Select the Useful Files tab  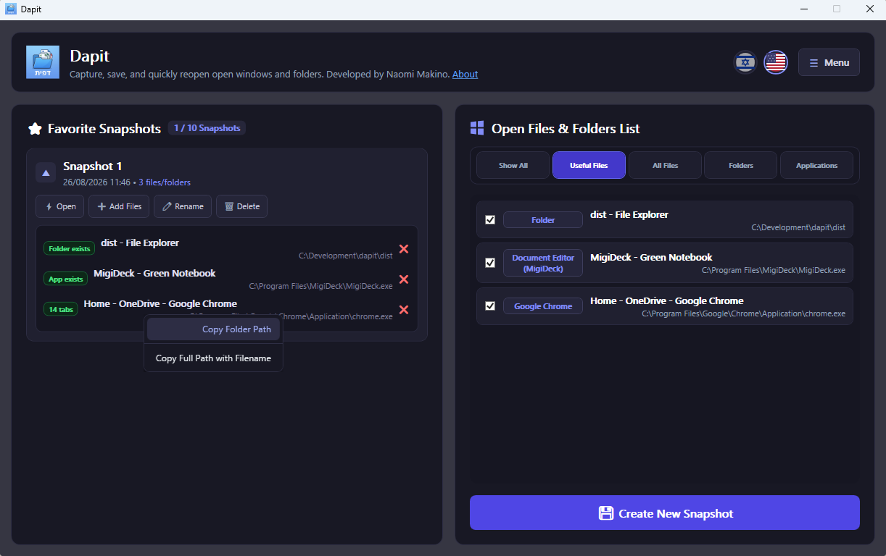[x=589, y=165]
